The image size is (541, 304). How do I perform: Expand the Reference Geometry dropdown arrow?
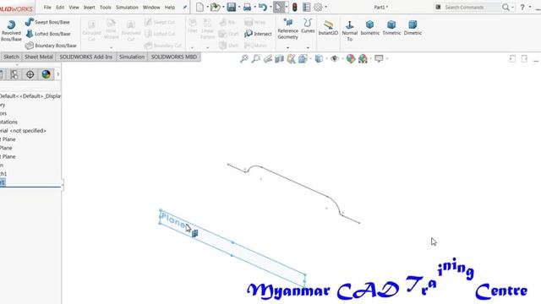[x=287, y=47]
